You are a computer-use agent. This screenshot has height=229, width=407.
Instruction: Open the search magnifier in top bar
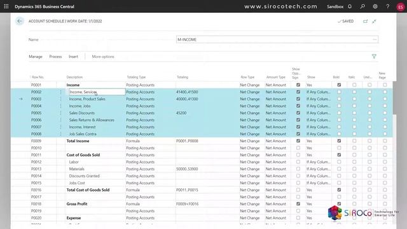coord(362,6)
